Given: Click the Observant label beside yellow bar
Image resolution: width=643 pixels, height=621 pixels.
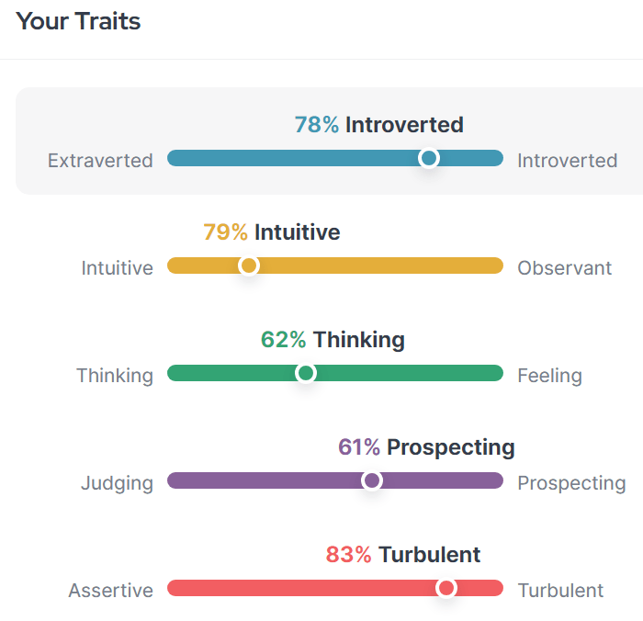Looking at the screenshot, I should [564, 268].
